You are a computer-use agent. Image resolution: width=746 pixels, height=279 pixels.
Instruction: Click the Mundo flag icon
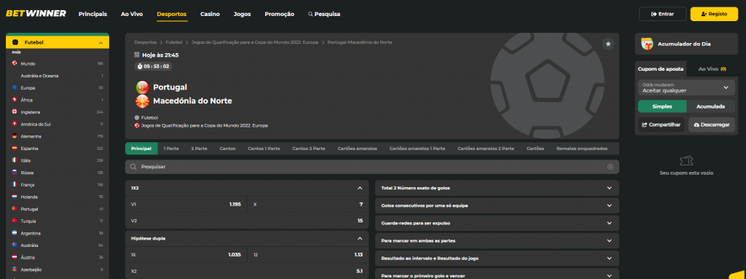pyautogui.click(x=15, y=63)
